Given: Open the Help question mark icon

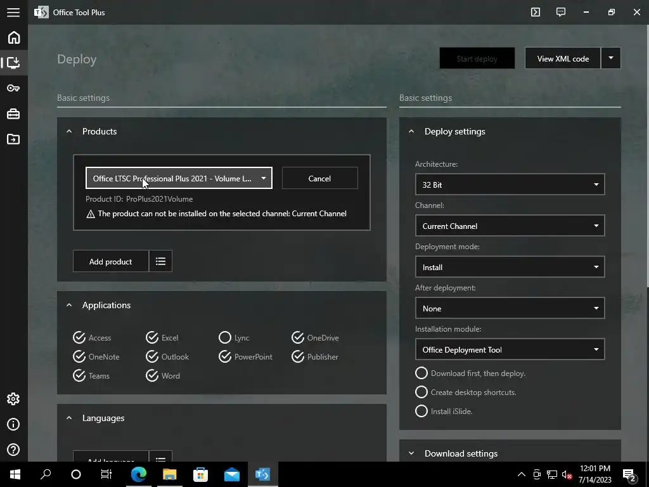Looking at the screenshot, I should 13,450.
